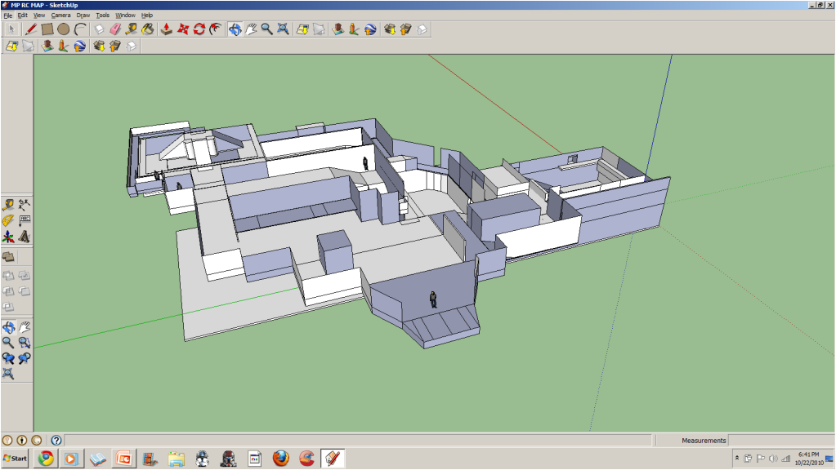Select the Text label tool
Viewport: 836px width, 470px height.
[x=24, y=219]
